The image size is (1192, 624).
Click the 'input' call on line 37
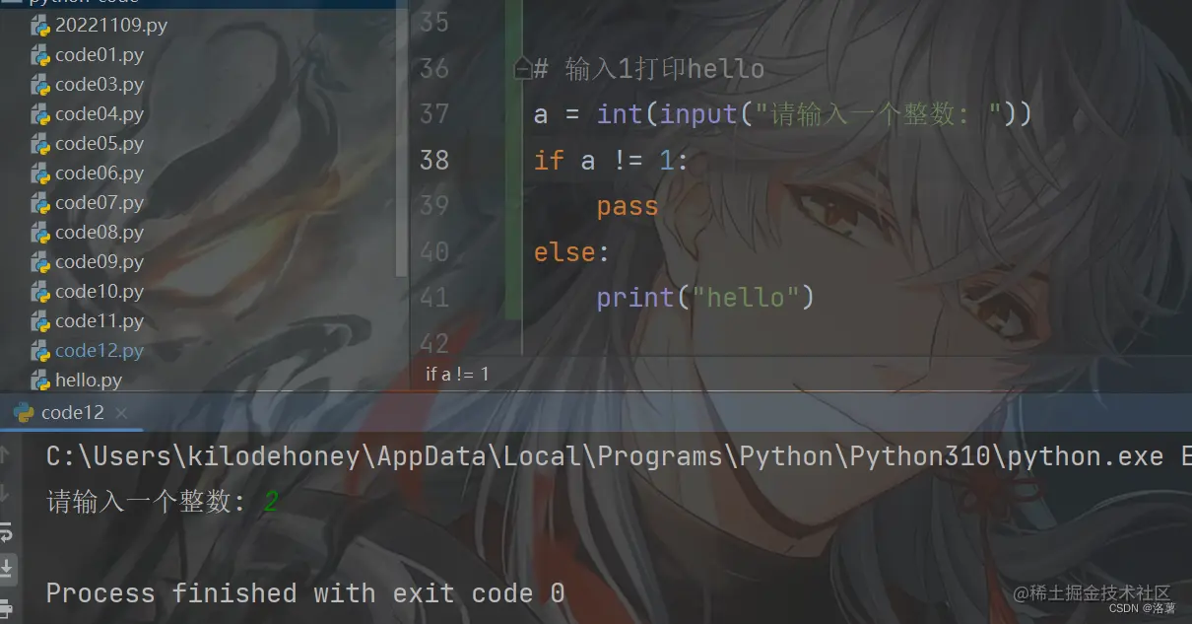698,114
